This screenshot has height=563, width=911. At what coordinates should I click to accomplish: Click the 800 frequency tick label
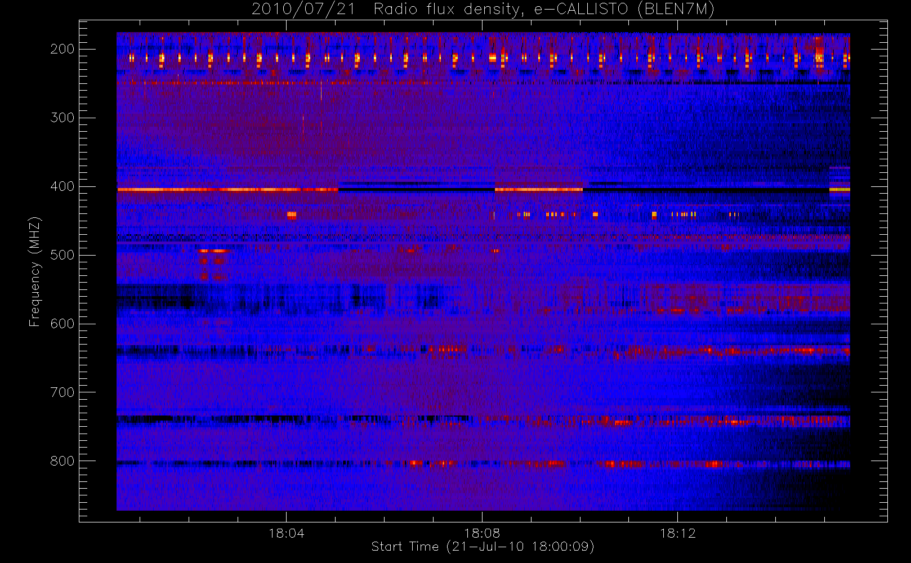pyautogui.click(x=62, y=461)
